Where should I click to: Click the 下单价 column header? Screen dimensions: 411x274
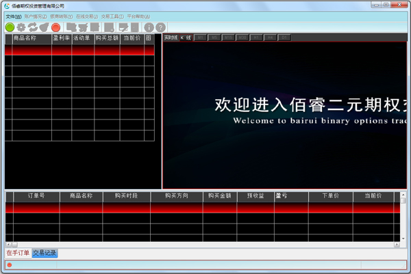(331, 196)
